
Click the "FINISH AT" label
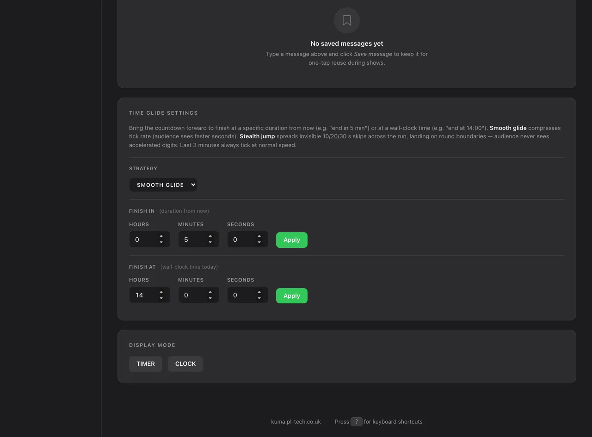[x=142, y=267]
